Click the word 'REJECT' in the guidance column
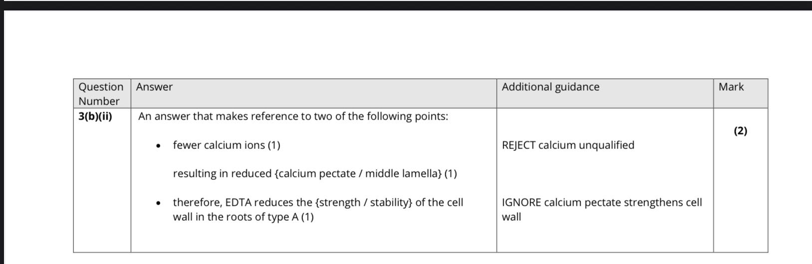The image size is (812, 264). coord(519,145)
